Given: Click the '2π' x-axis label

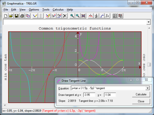Looking at the screenshot, I should click(x=123, y=70).
